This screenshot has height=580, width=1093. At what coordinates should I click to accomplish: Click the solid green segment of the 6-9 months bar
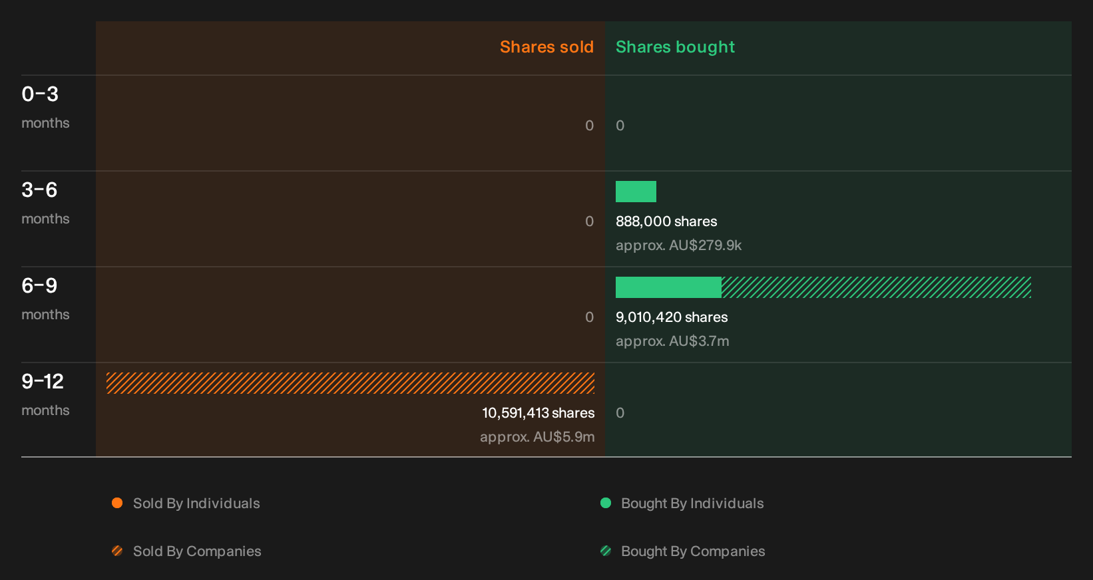668,287
